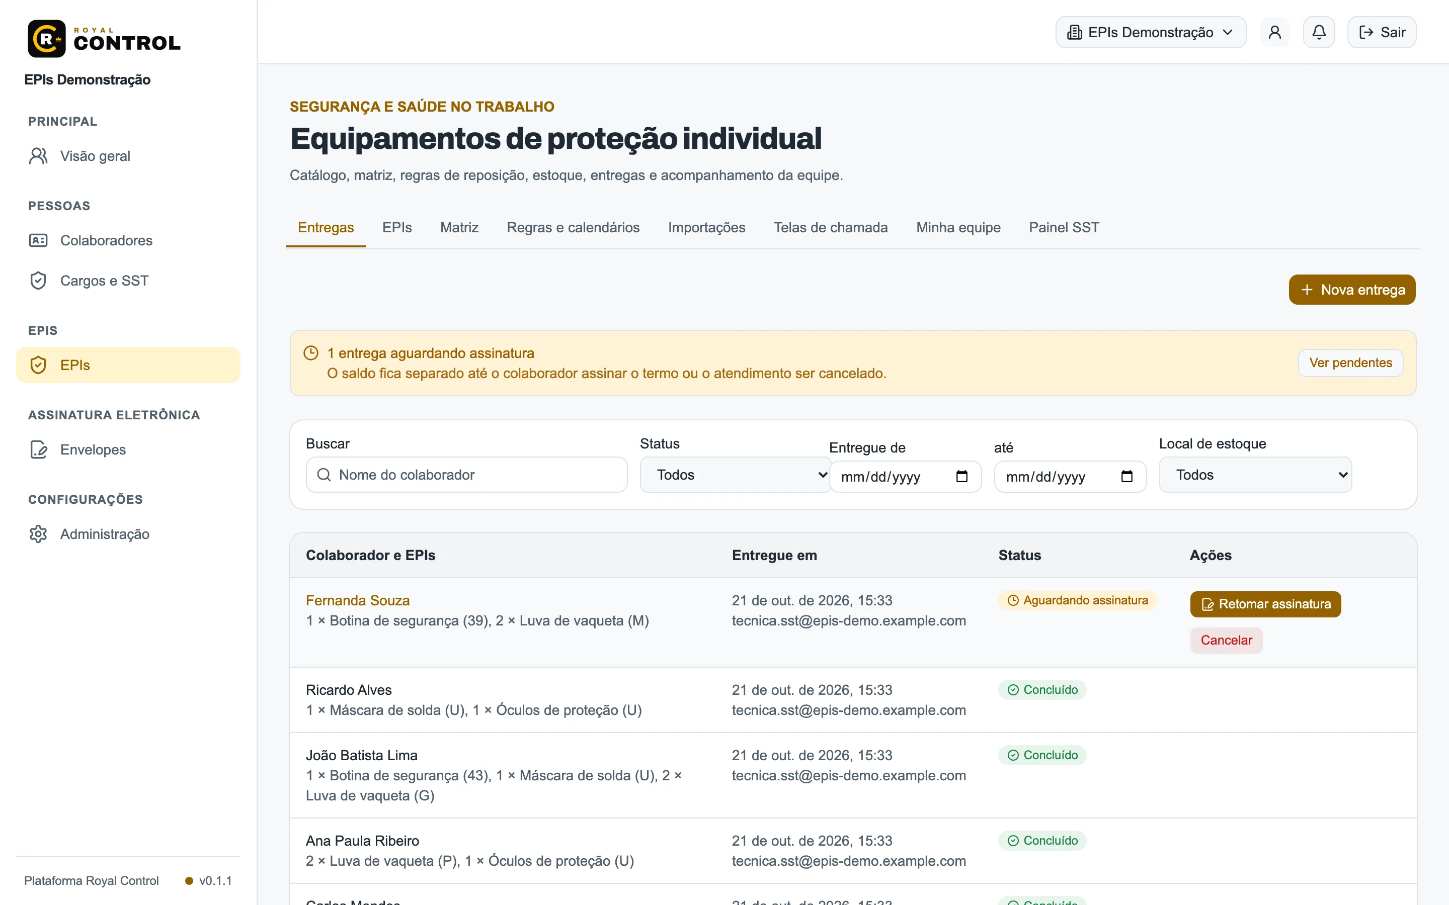Image resolution: width=1449 pixels, height=905 pixels.
Task: Open the Painel SST tab
Action: pos(1064,227)
